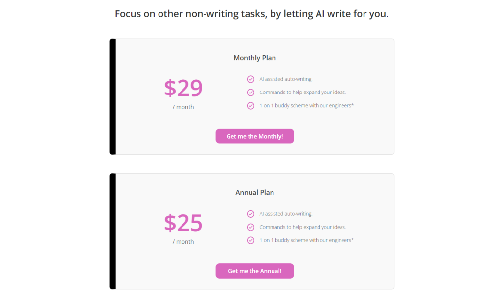Click the $25 annual price
The width and height of the screenshot is (501, 303).
coord(183,223)
